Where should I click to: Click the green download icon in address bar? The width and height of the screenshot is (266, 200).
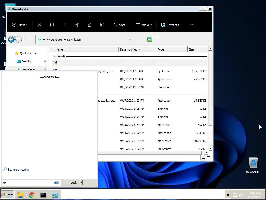39,40
